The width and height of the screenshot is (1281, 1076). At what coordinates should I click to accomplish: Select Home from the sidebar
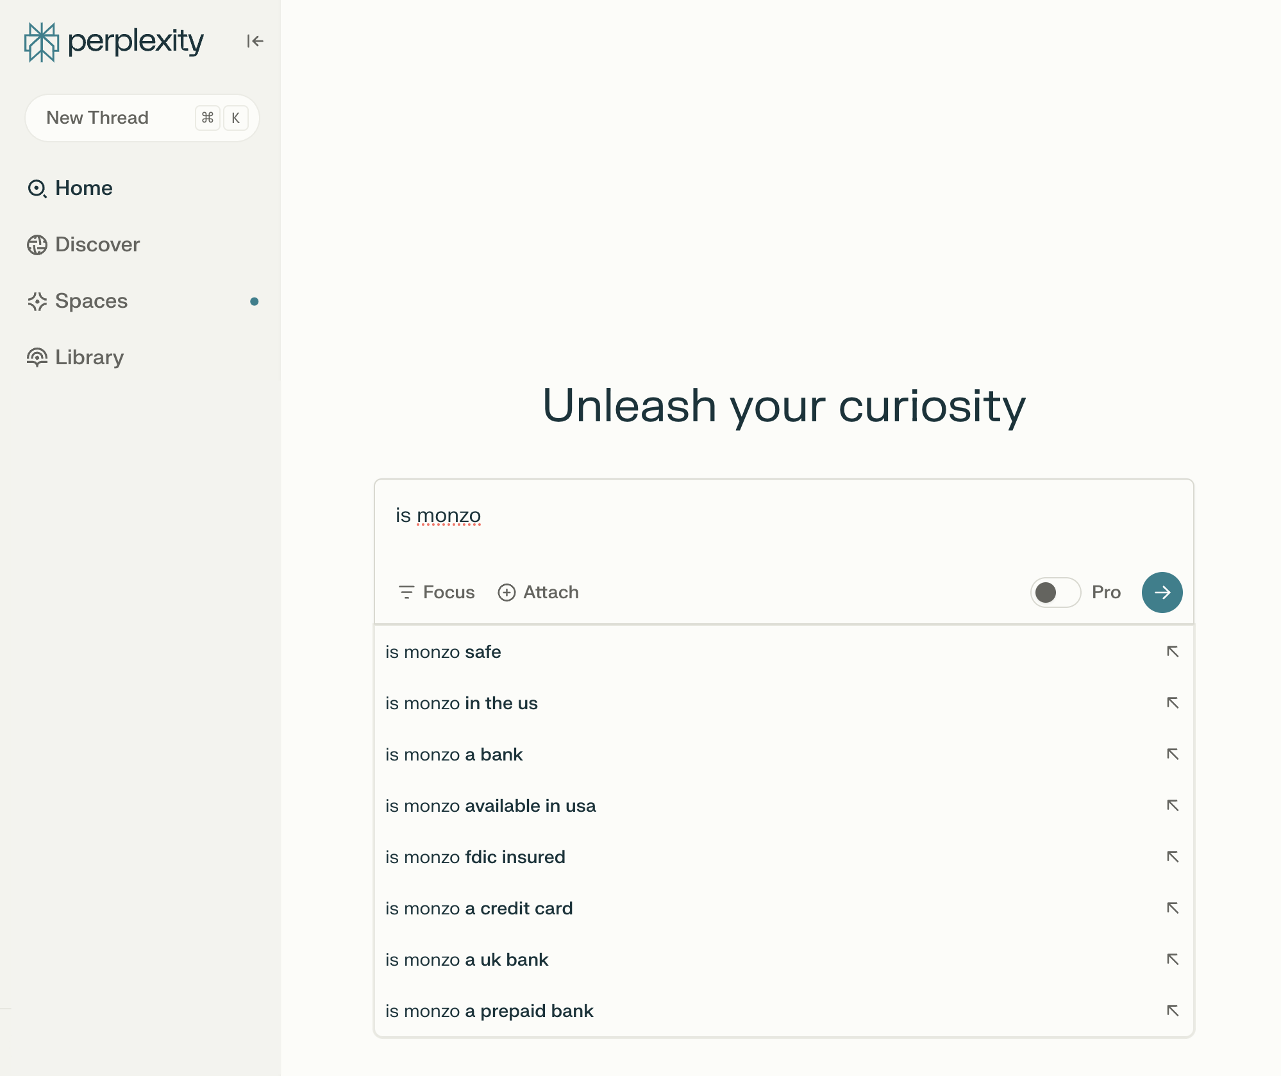click(x=83, y=188)
